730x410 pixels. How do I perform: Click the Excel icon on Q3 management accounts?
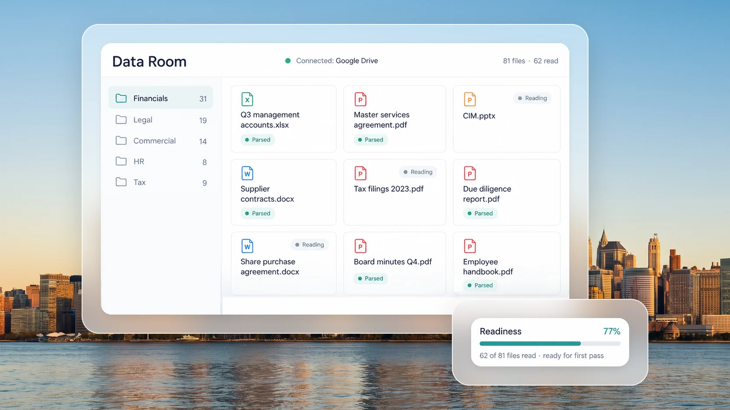[247, 99]
